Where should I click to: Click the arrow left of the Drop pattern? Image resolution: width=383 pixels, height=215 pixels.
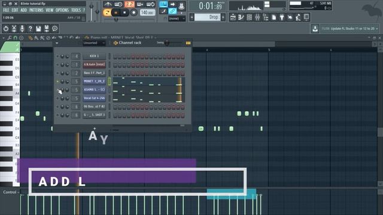(x=191, y=17)
